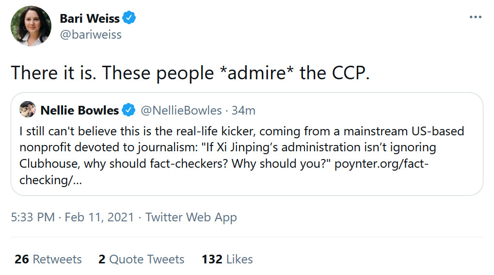Click Nellie Bowles's small avatar
This screenshot has width=494, height=275.
[28, 110]
